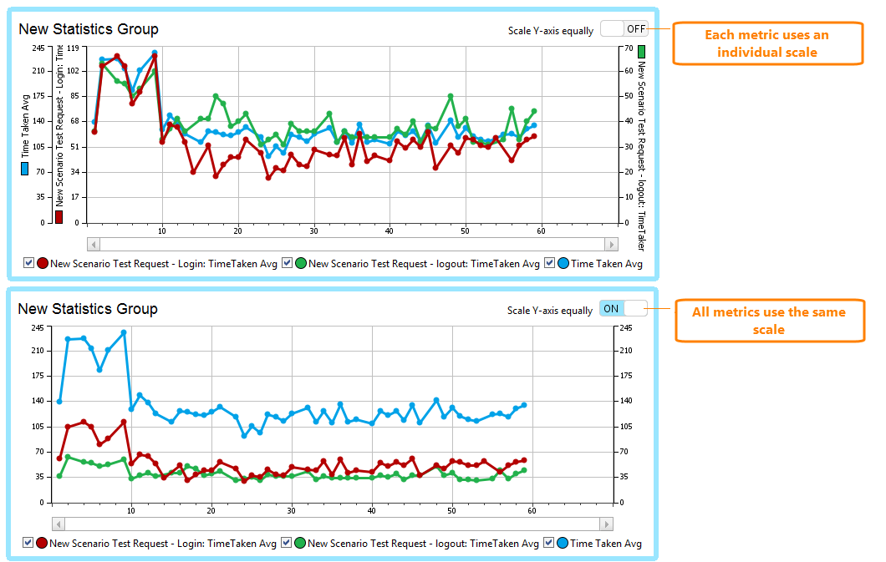The height and width of the screenshot is (562, 886).
Task: Toggle the ON Scale Y-axis equally switch
Action: (623, 309)
